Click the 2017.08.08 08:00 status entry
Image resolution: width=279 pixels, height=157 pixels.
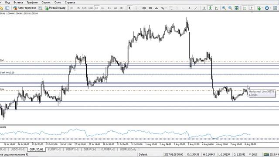(174, 154)
